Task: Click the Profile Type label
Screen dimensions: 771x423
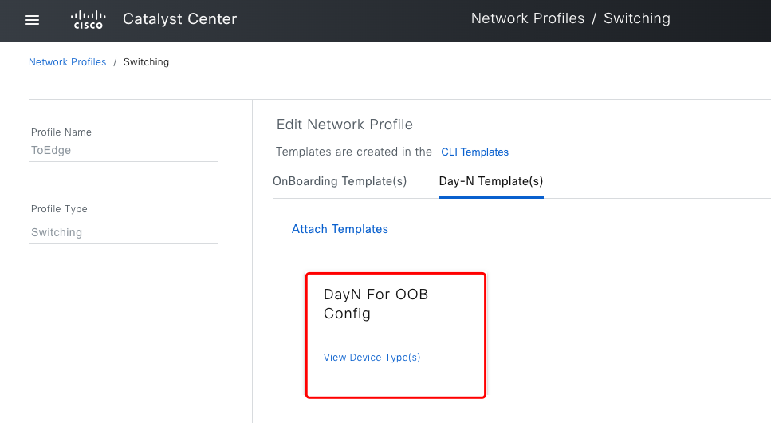Action: (x=59, y=209)
